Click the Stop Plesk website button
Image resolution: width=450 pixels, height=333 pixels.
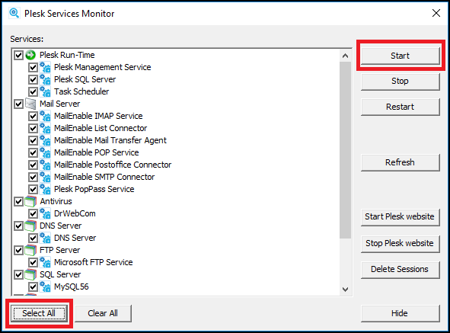point(400,243)
